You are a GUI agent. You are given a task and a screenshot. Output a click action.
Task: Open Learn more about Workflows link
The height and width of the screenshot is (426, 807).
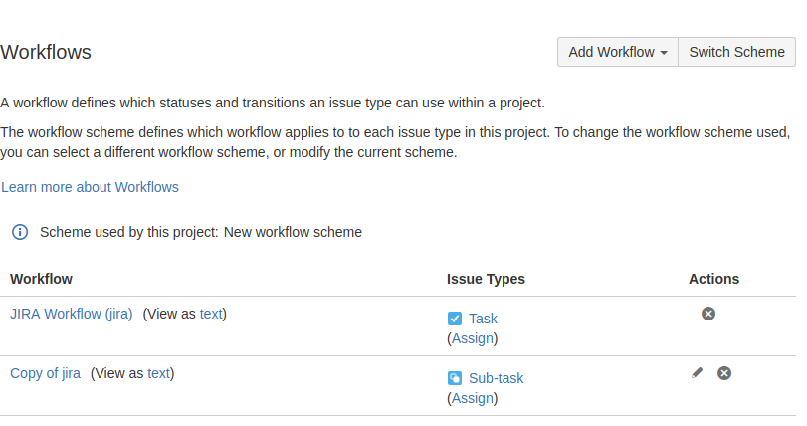(x=91, y=187)
